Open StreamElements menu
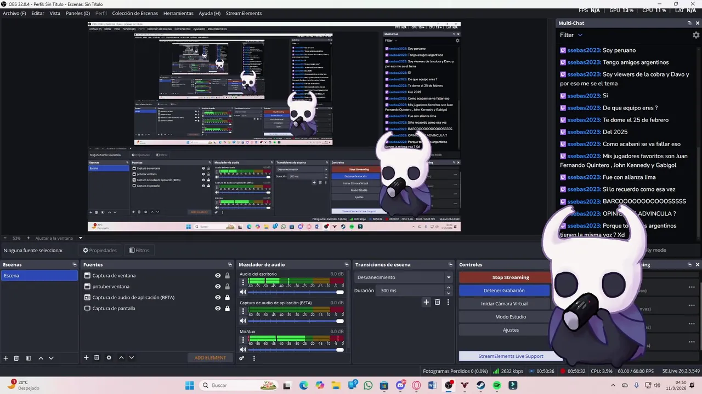The image size is (702, 394). [x=244, y=13]
